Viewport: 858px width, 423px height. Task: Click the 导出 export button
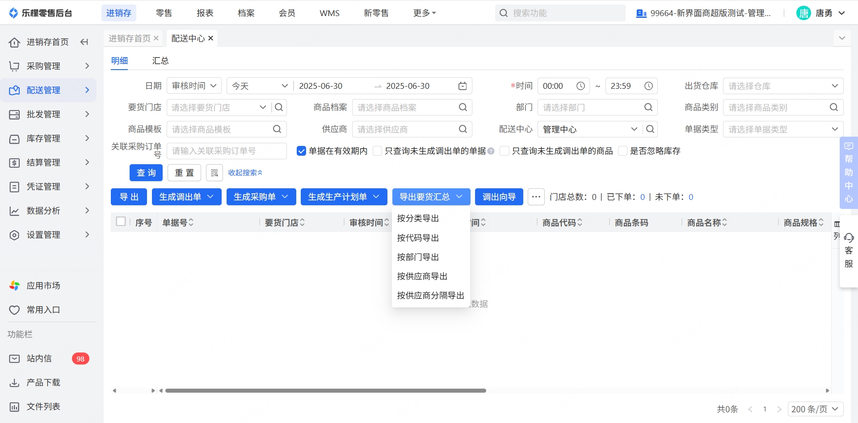(x=129, y=197)
